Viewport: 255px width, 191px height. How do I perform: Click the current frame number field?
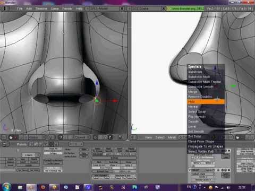[x=76, y=144]
